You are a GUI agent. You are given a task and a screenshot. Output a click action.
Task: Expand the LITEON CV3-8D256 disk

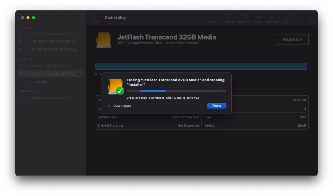click(21, 34)
